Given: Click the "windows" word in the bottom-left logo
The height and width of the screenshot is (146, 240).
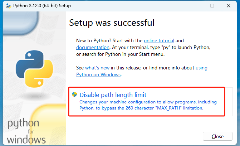Looking at the screenshot, I should point(26,140).
